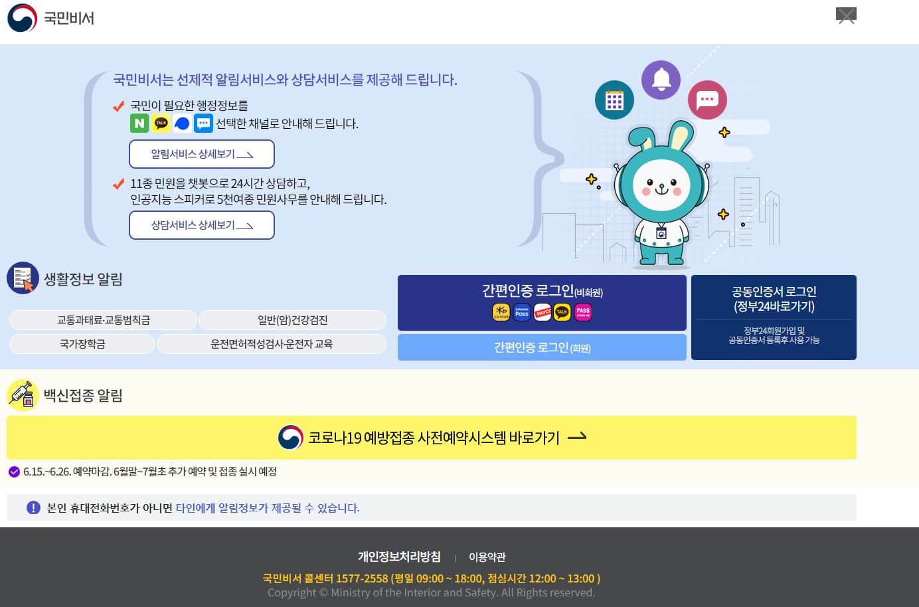Click the blue exclamation warning icon

click(33, 507)
